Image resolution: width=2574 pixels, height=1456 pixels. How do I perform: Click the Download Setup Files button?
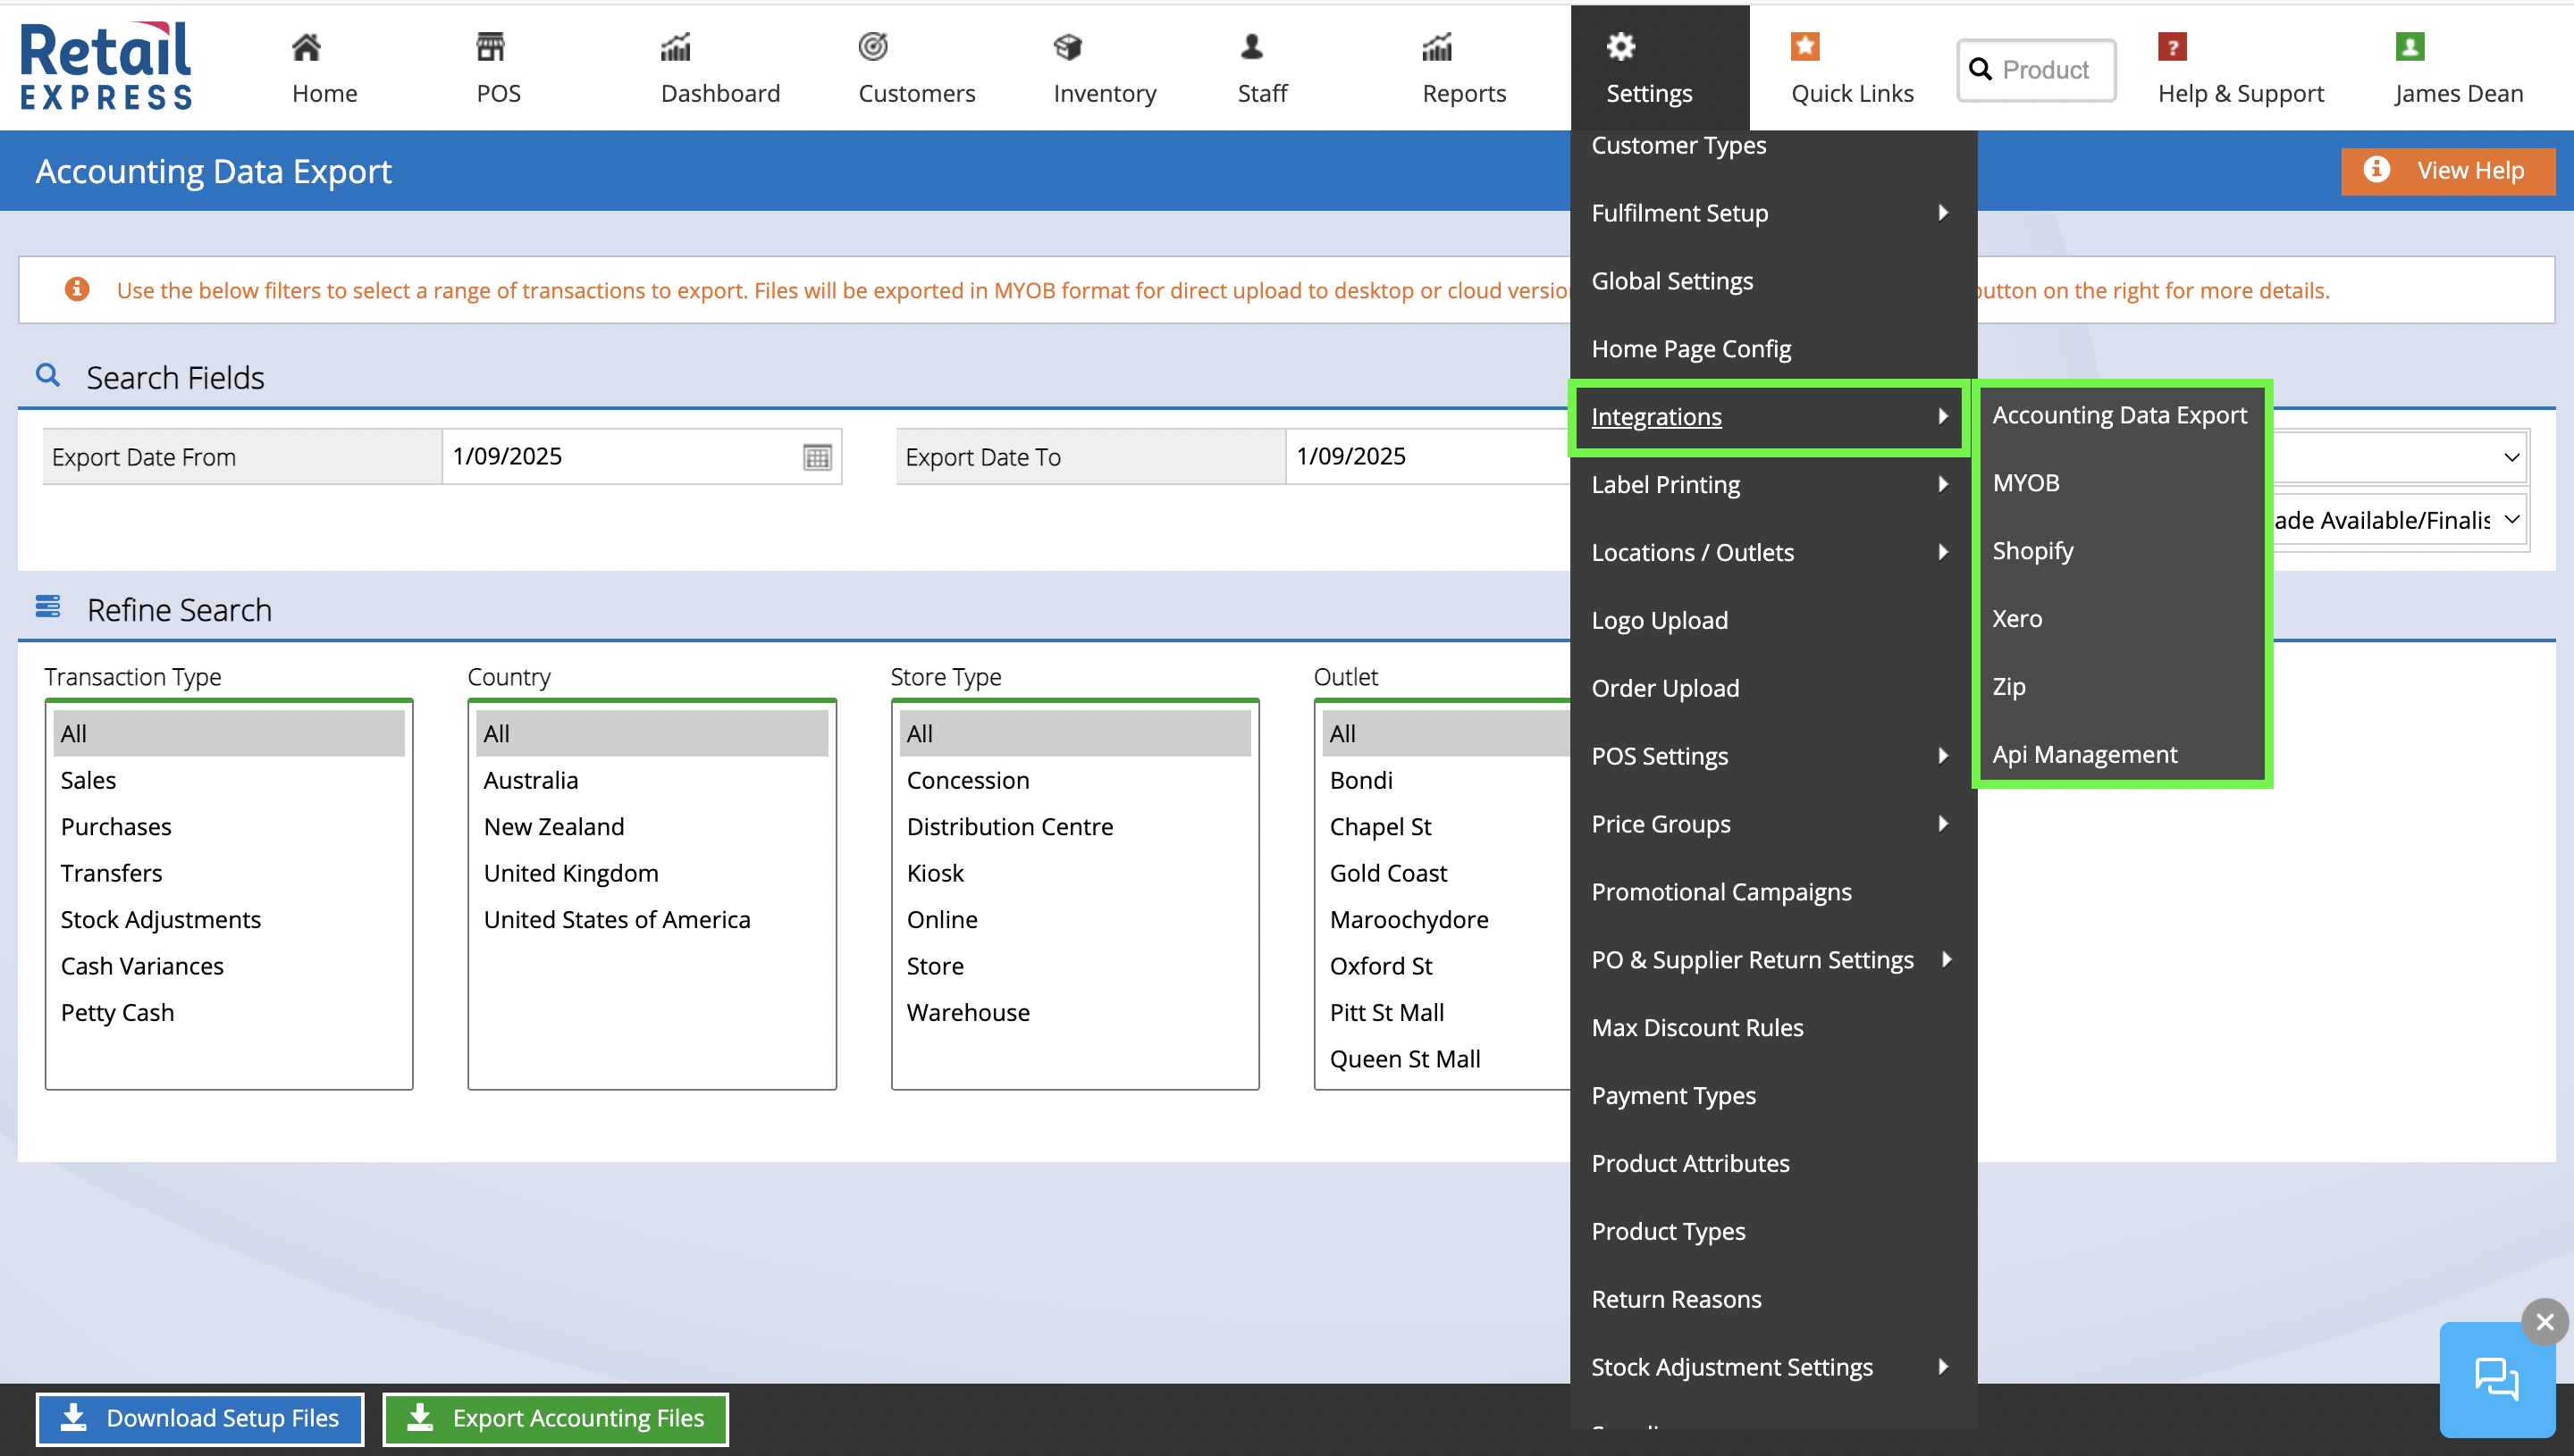[x=200, y=1418]
